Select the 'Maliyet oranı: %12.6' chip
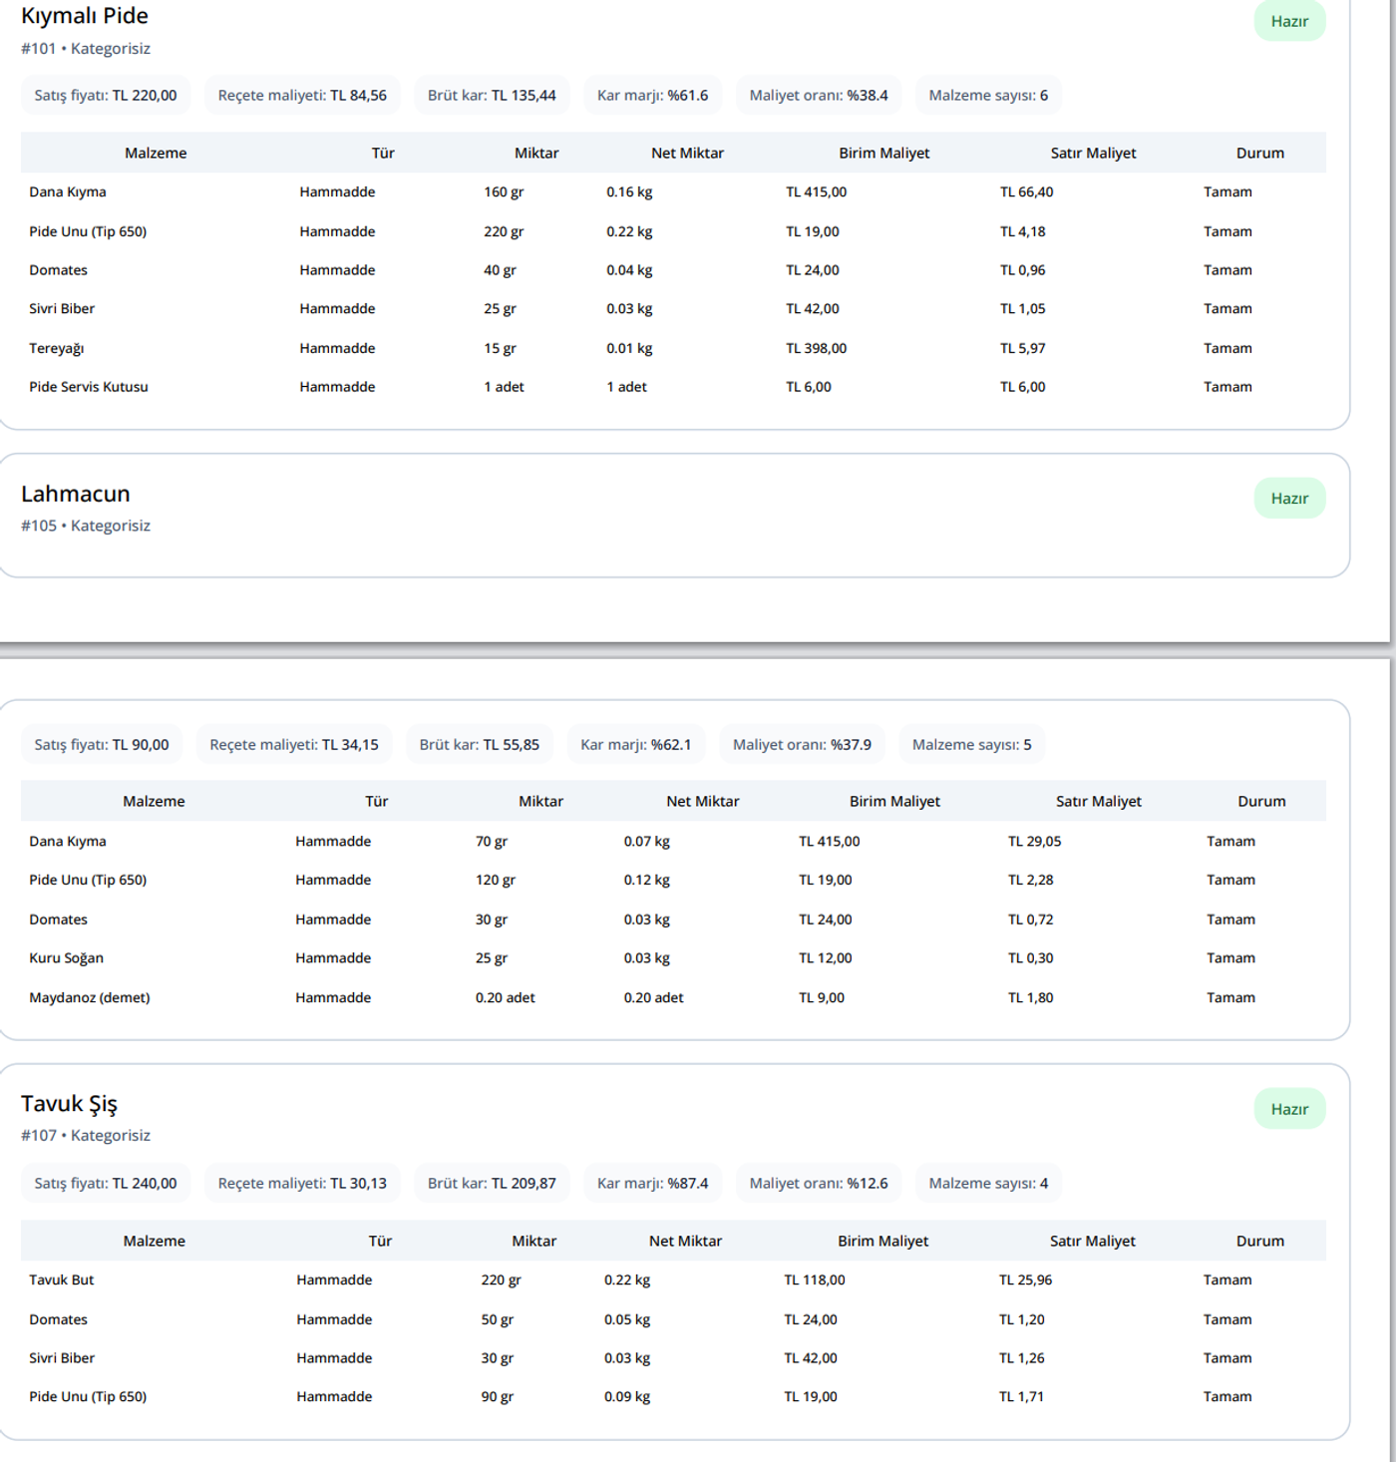The width and height of the screenshot is (1396, 1462). tap(819, 1184)
